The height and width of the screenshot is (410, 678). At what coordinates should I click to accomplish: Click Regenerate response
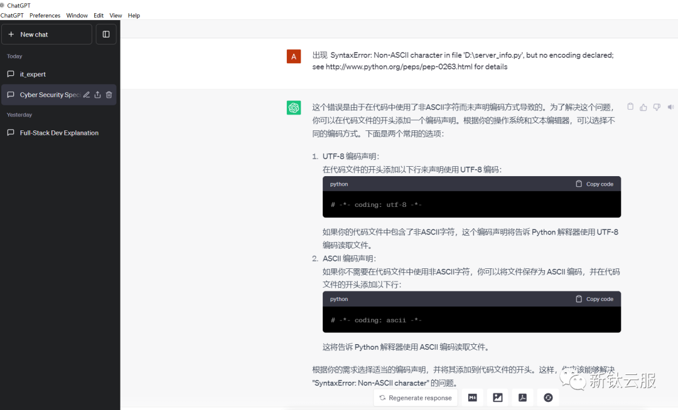tap(416, 398)
